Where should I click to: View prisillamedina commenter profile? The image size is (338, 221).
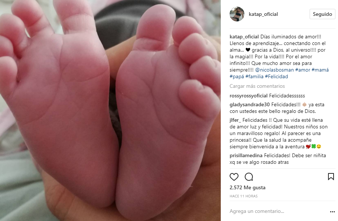[x=246, y=156]
